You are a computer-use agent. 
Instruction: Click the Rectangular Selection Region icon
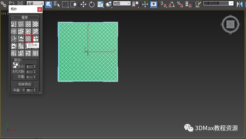pyautogui.click(x=65, y=4)
